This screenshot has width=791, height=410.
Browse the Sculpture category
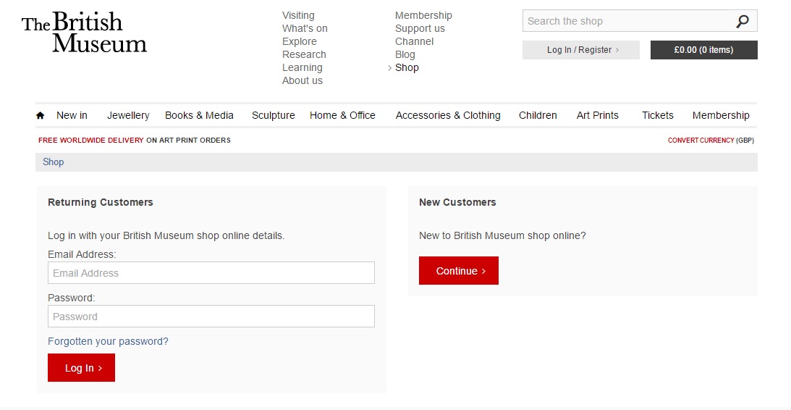pyautogui.click(x=274, y=116)
